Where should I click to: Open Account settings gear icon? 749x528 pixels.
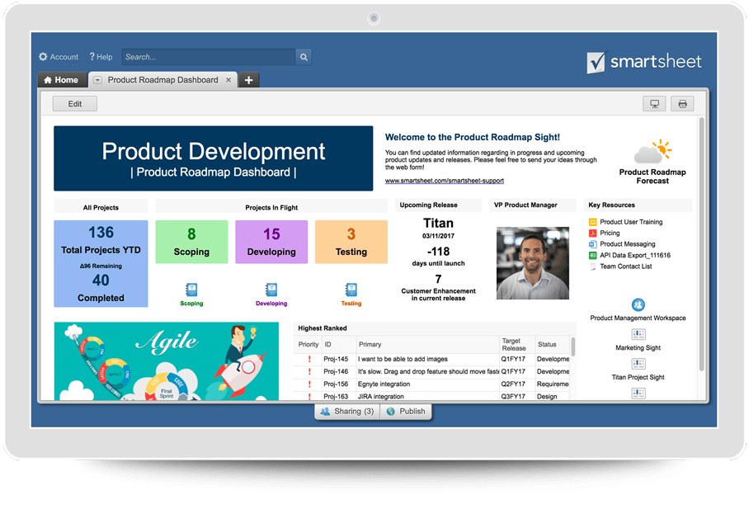tap(43, 57)
